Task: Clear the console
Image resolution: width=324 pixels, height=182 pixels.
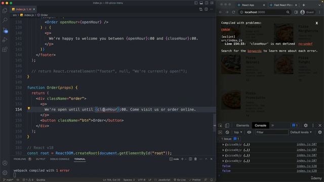Action: pos(227,132)
